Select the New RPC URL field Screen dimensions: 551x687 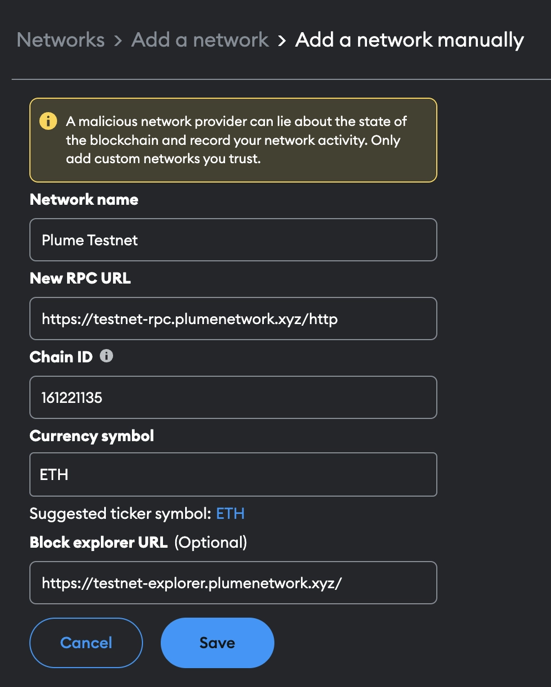coord(233,319)
